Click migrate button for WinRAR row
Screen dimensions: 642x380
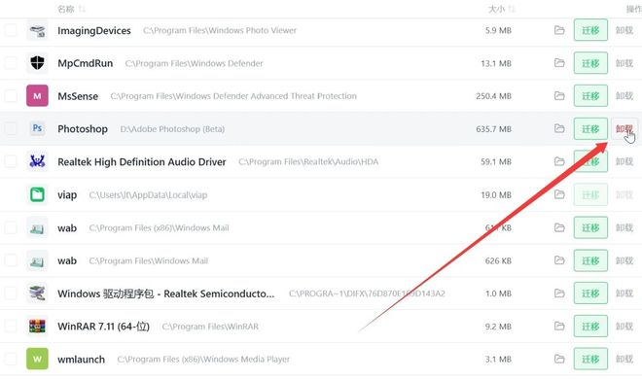[590, 326]
